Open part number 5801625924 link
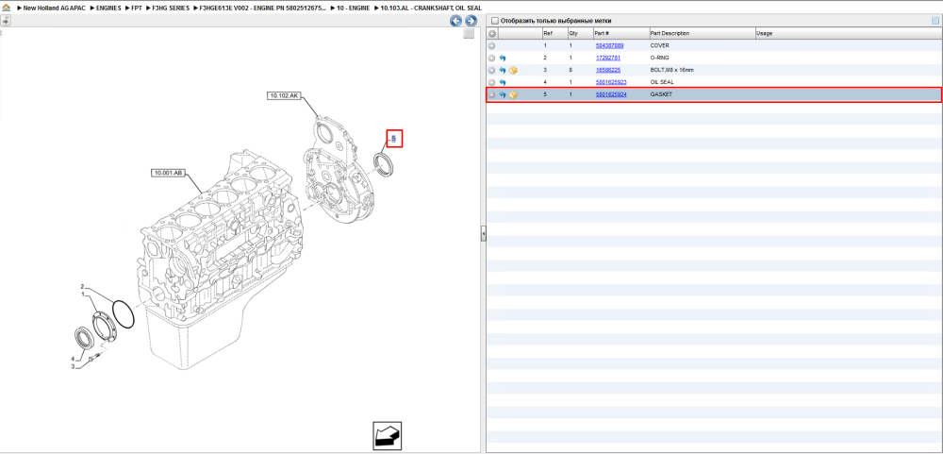 tap(611, 95)
